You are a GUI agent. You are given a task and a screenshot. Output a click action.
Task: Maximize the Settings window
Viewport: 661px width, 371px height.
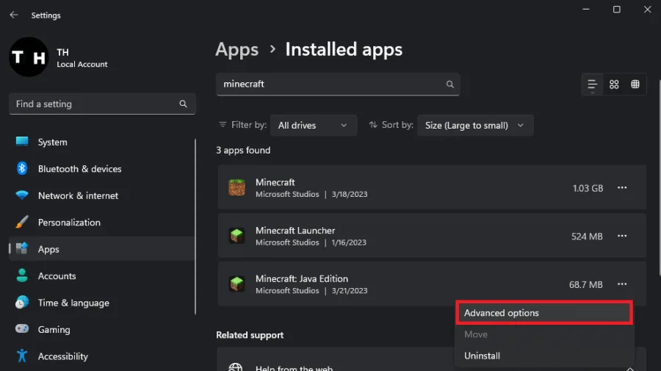617,10
